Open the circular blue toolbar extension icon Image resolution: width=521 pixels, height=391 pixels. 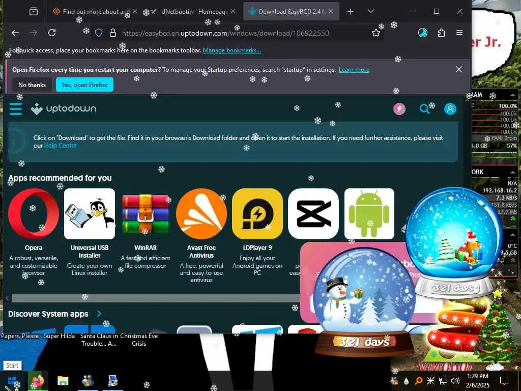pos(423,33)
